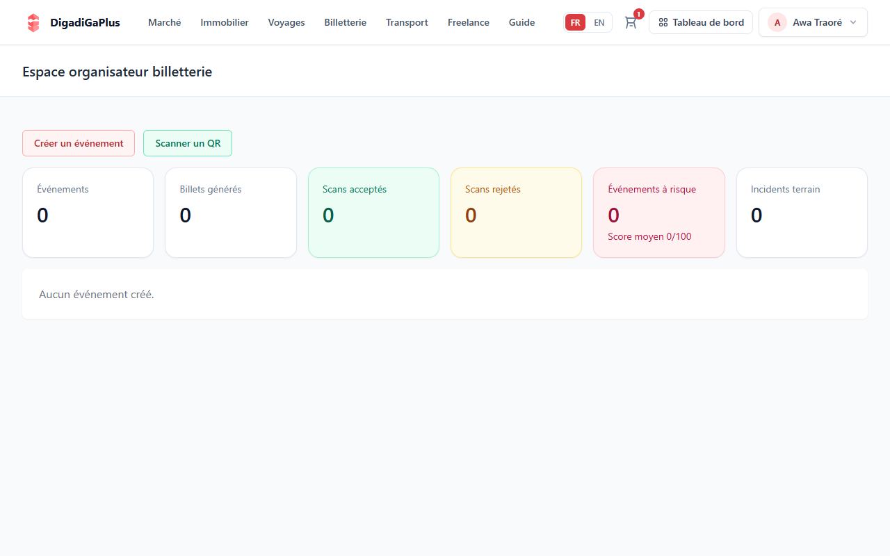Screen dimensions: 890x556
Task: Select the Transport menu item
Action: 407,22
